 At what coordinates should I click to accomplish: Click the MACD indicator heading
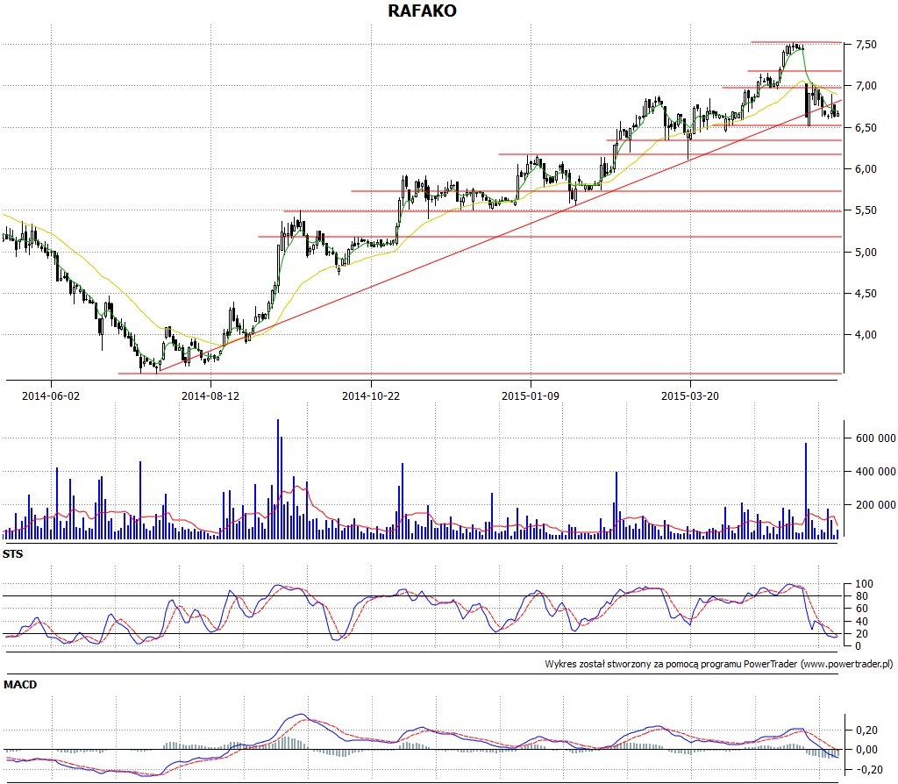pyautogui.click(x=20, y=684)
